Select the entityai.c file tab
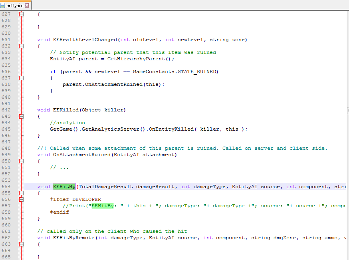349x260 pixels. (15, 5)
